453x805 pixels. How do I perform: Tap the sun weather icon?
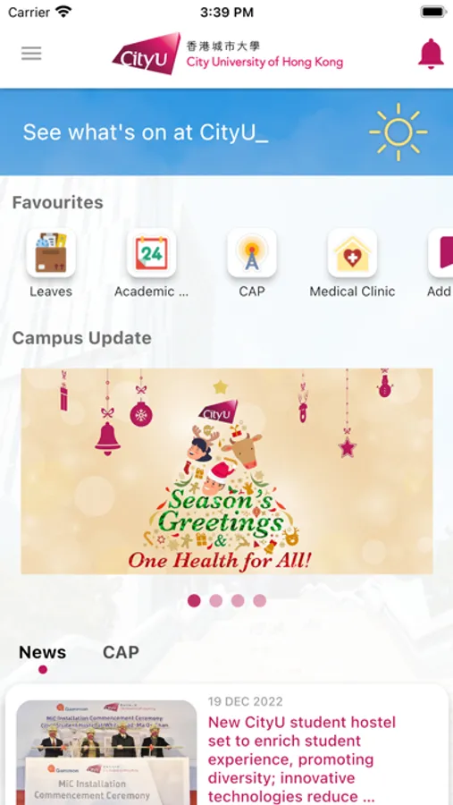tap(398, 131)
